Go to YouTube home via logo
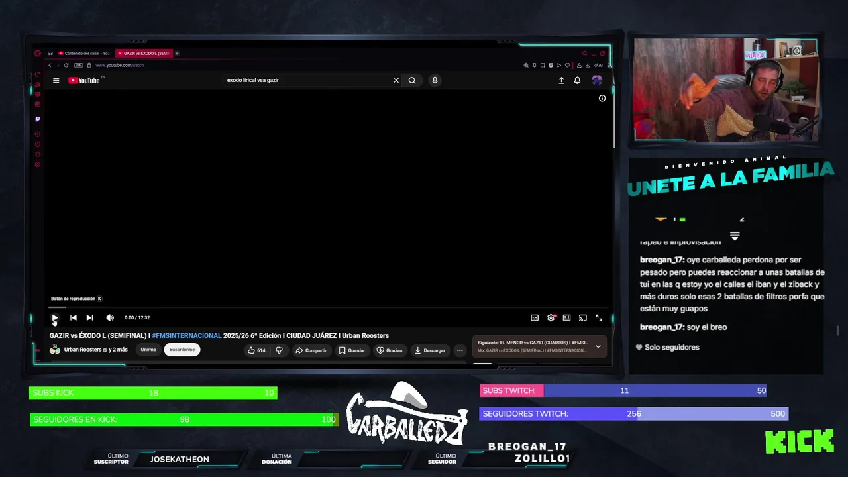Viewport: 848px width, 477px height. coord(84,80)
